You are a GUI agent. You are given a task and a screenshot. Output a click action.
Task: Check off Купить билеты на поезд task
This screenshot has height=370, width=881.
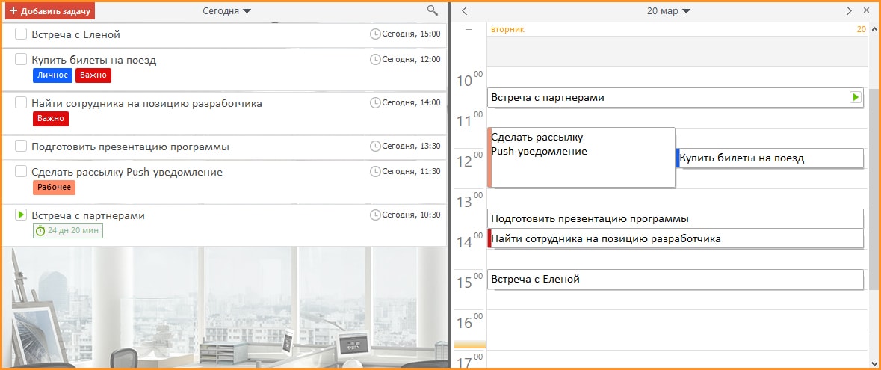(21, 60)
